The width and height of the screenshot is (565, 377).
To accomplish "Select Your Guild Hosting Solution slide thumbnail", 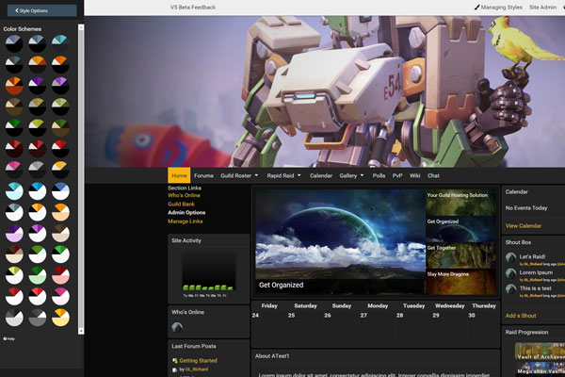I will click(460, 203).
